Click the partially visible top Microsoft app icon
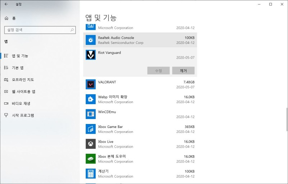The width and height of the screenshot is (288, 184). tap(91, 27)
